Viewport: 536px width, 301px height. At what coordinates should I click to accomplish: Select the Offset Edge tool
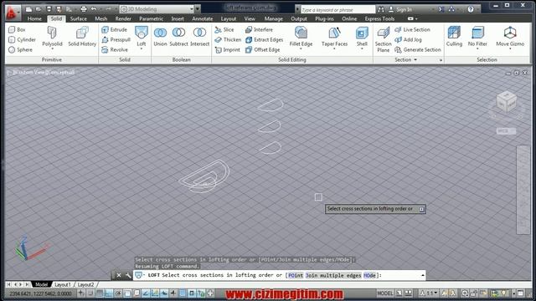pyautogui.click(x=263, y=50)
